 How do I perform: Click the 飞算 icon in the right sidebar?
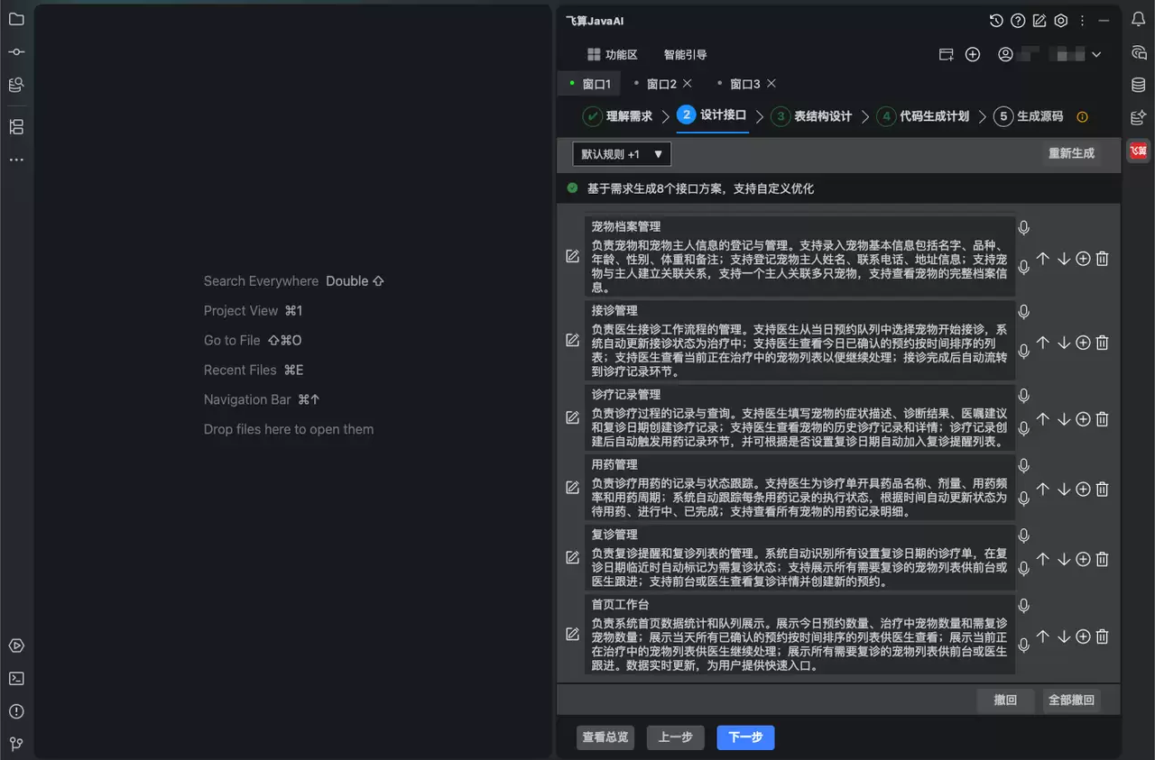pos(1139,151)
